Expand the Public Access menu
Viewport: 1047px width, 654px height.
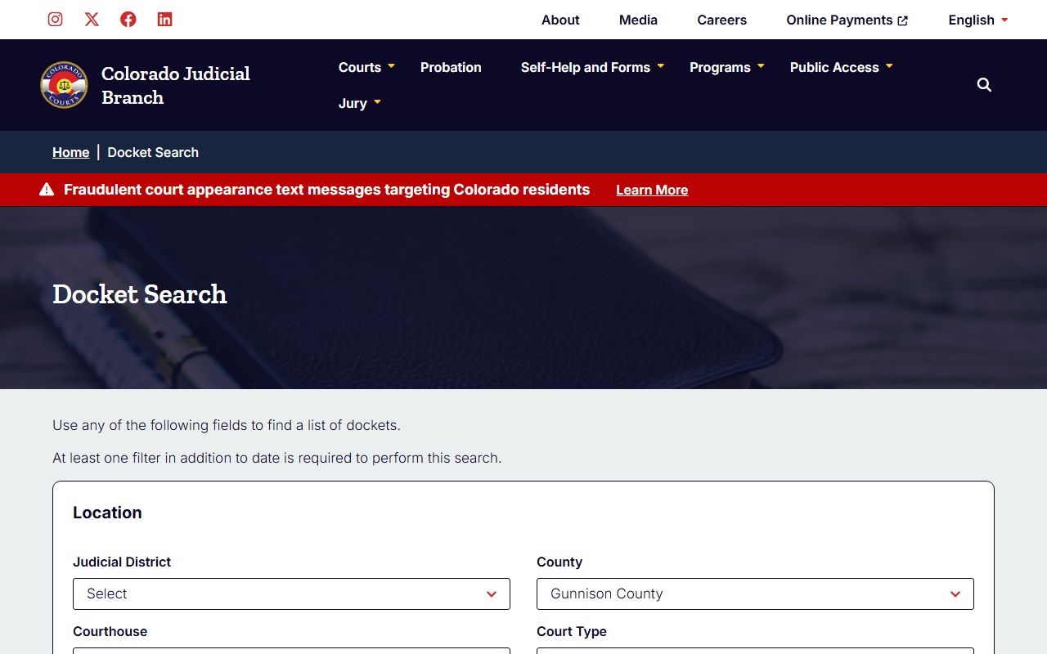click(x=841, y=67)
